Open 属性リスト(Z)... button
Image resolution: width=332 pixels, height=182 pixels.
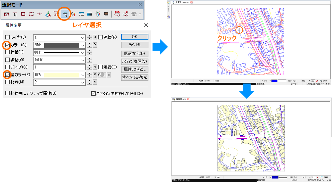tap(135, 69)
